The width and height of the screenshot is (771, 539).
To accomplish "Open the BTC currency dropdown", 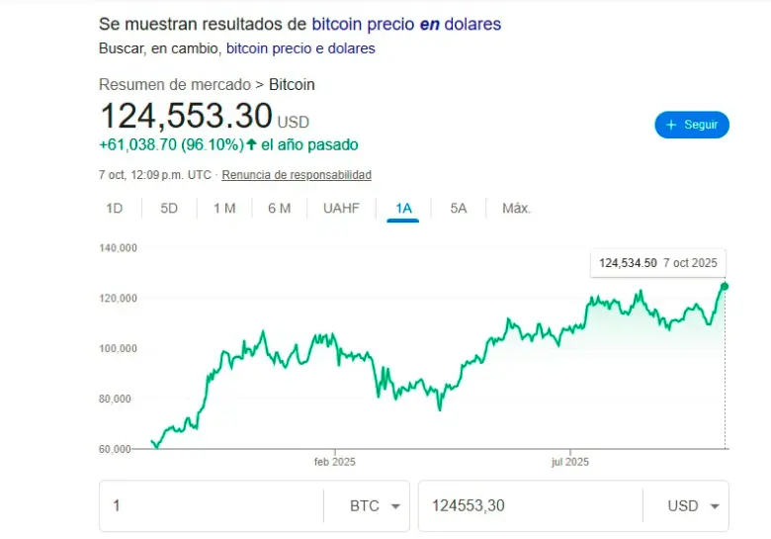I will click(x=379, y=505).
